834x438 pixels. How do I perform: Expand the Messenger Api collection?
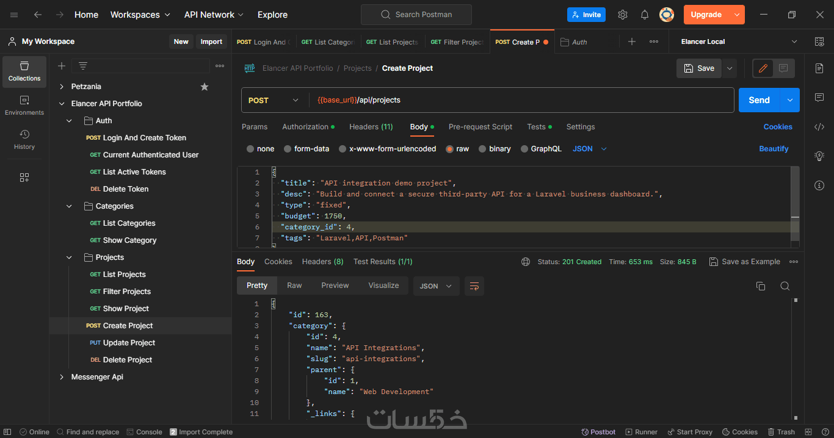62,377
